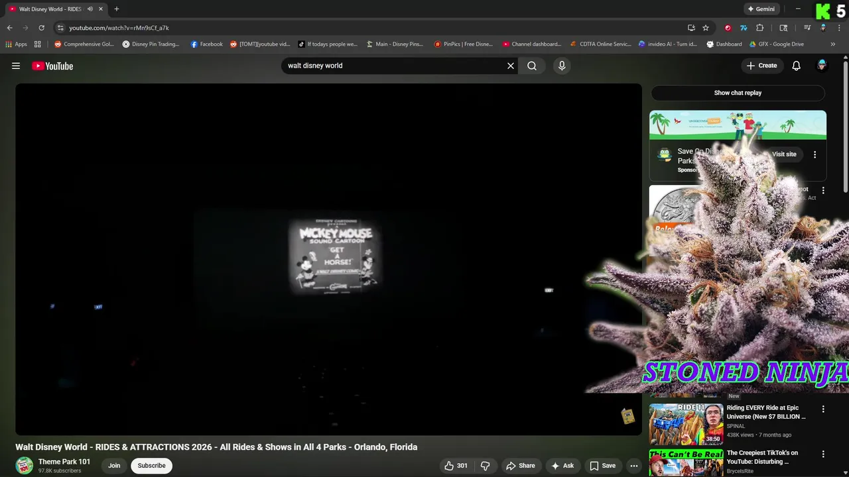The height and width of the screenshot is (477, 849).
Task: Clear the search box with X
Action: pos(511,66)
